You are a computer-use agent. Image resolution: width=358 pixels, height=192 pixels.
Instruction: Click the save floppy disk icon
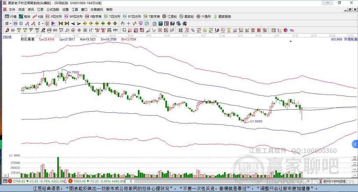coord(172,23)
